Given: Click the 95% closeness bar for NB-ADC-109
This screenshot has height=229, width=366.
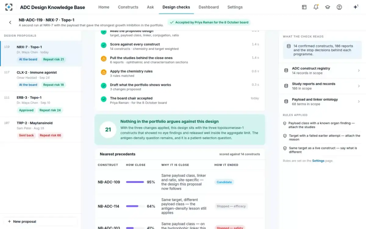Looking at the screenshot, I should point(135,182).
